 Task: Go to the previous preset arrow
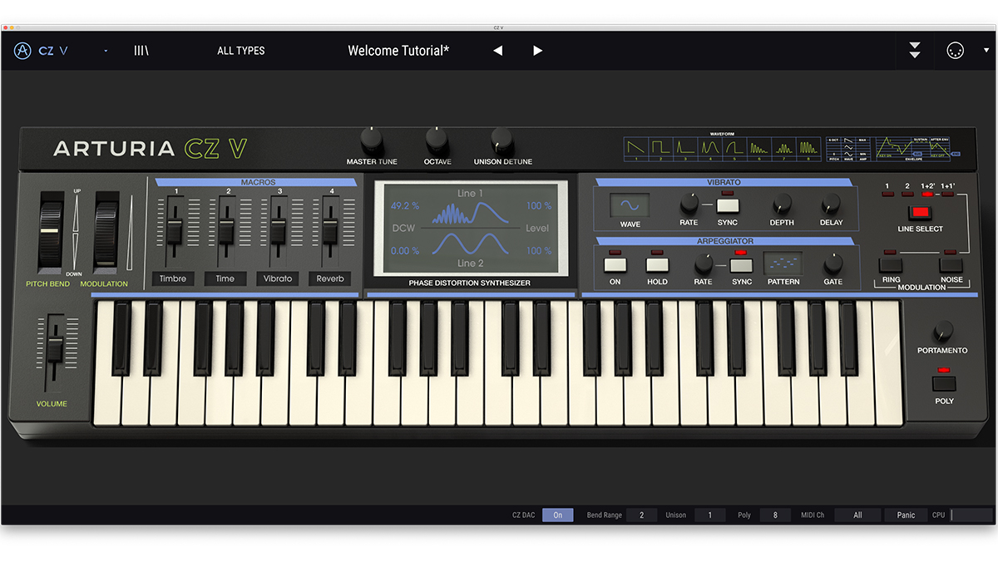[x=497, y=51]
